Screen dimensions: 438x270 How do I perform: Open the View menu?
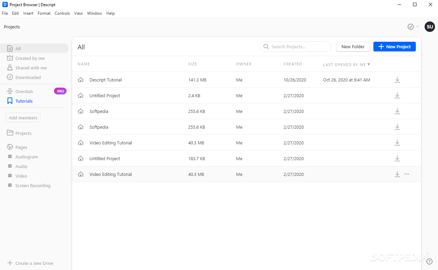(79, 13)
